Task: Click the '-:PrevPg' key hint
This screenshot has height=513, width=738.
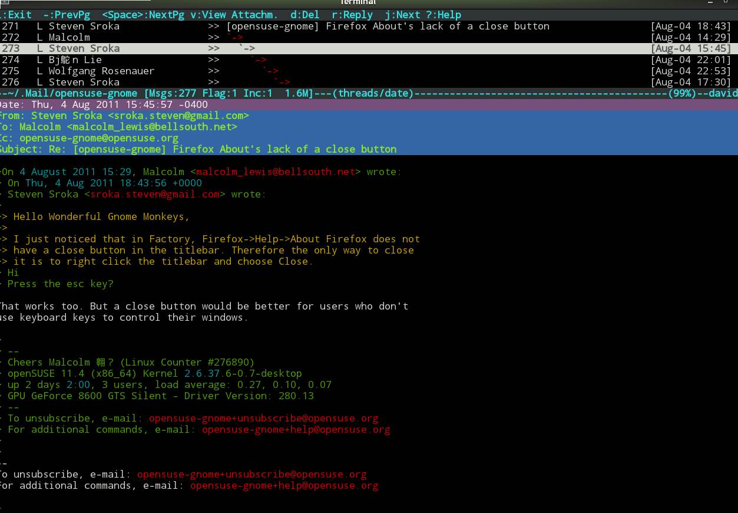Action: [x=67, y=15]
